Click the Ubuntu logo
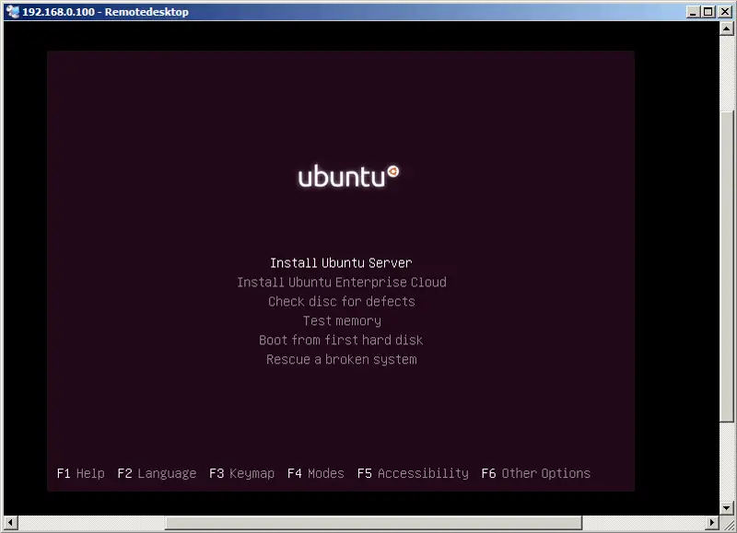This screenshot has width=737, height=533. (348, 177)
